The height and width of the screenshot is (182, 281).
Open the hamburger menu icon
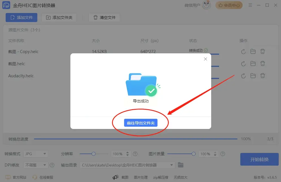point(250,5)
